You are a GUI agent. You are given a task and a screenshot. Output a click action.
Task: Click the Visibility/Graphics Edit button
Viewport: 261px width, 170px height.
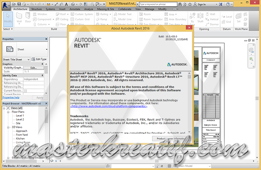point(34,68)
